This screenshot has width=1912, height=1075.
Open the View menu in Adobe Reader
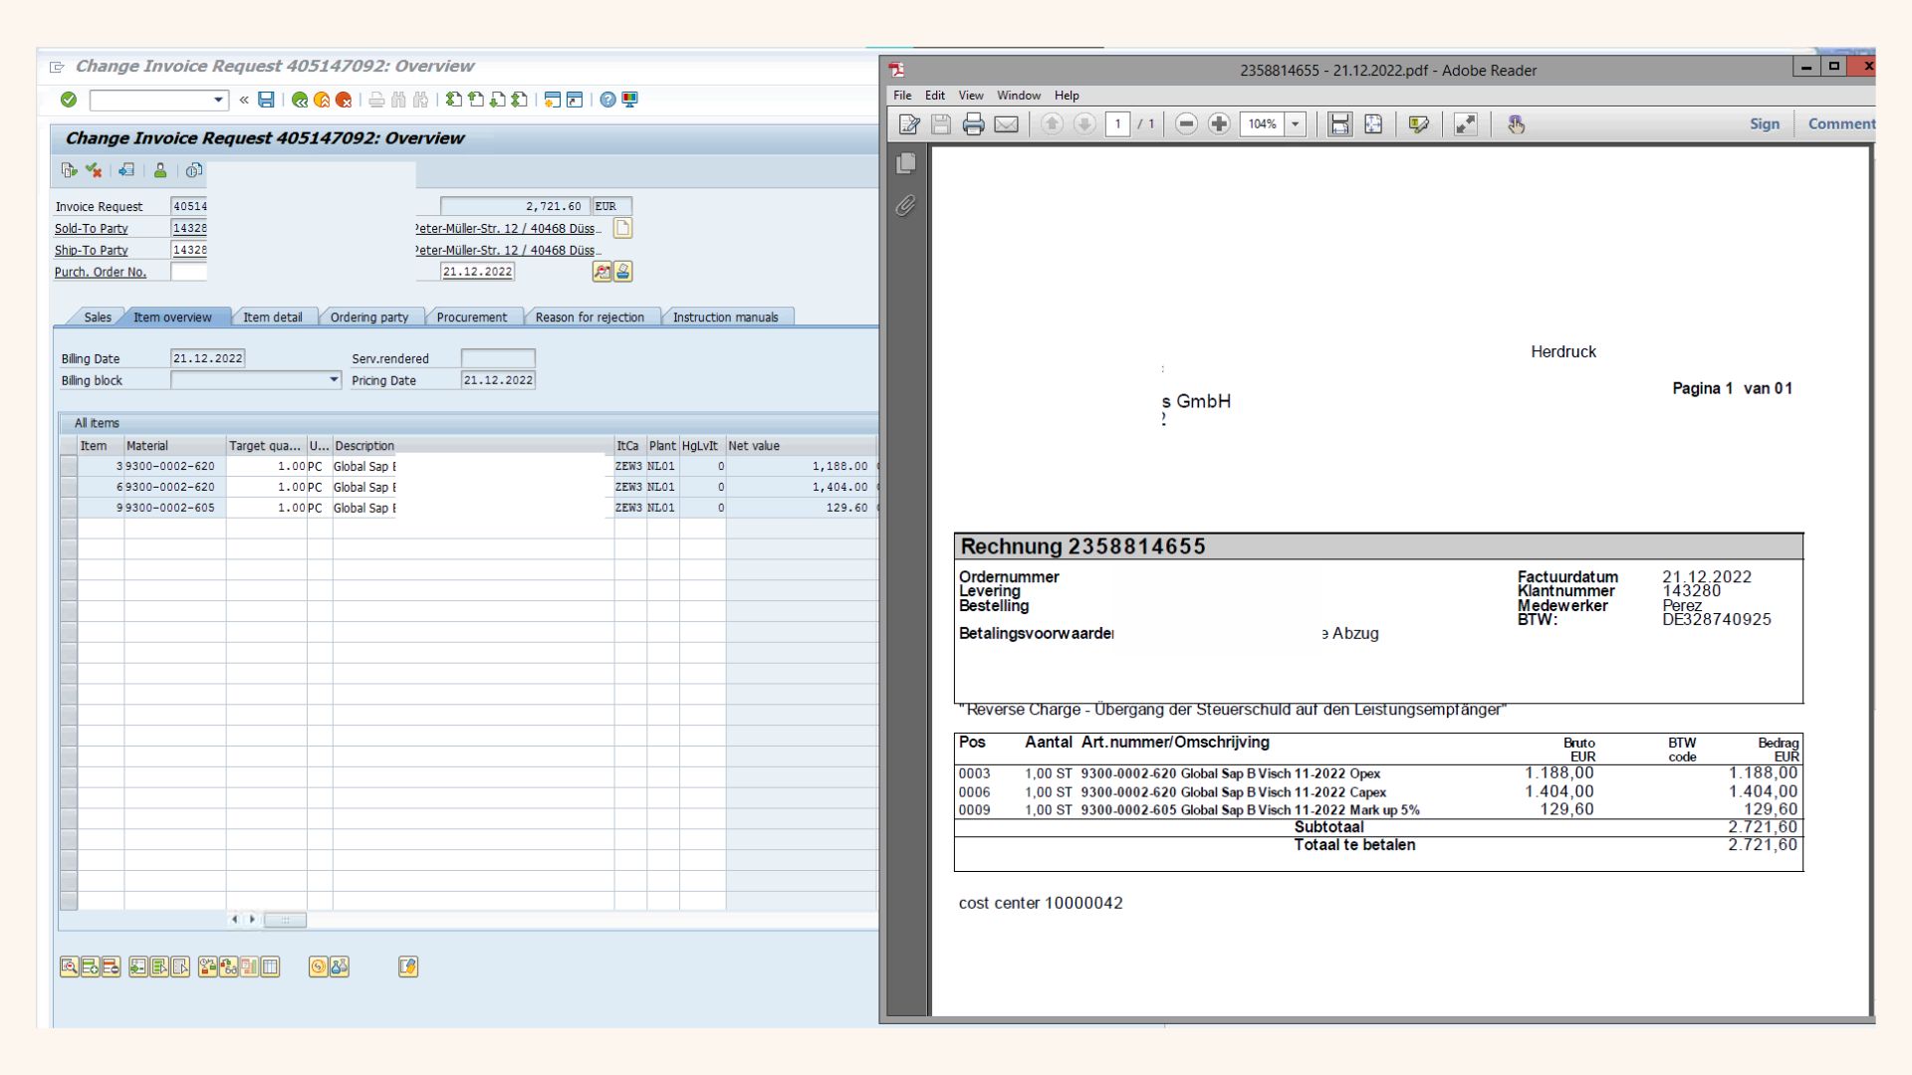970,96
